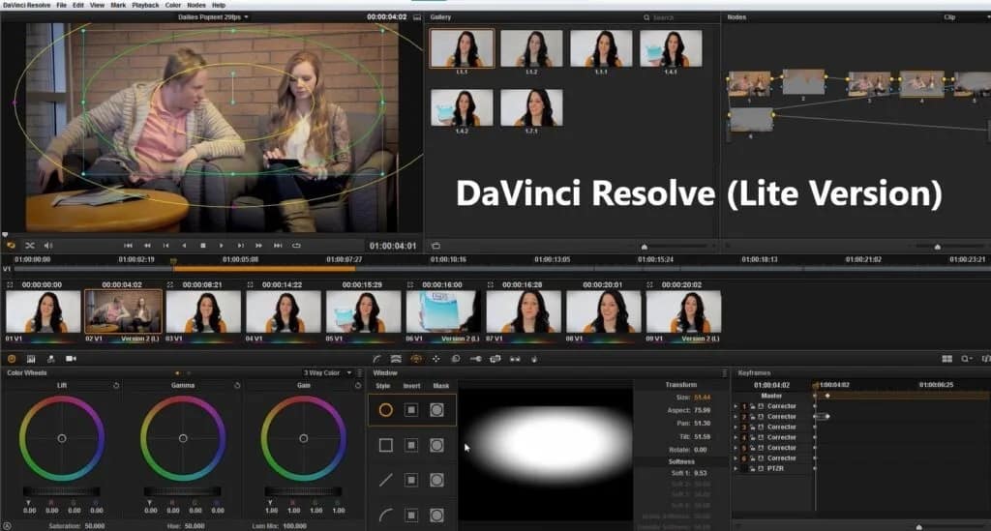This screenshot has width=991, height=531.
Task: Toggle Mask for the circular window
Action: (436, 410)
